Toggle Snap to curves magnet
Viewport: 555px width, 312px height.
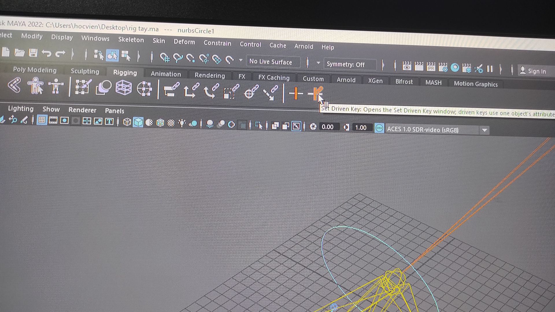(178, 58)
